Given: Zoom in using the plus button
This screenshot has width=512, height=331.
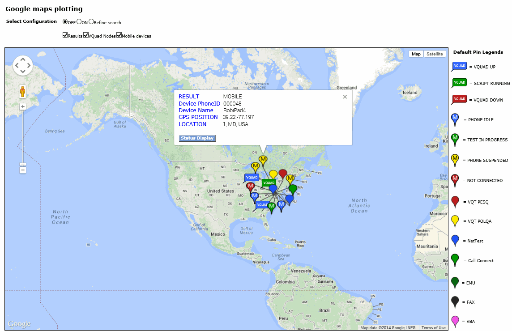Looking at the screenshot, I should (22, 107).
